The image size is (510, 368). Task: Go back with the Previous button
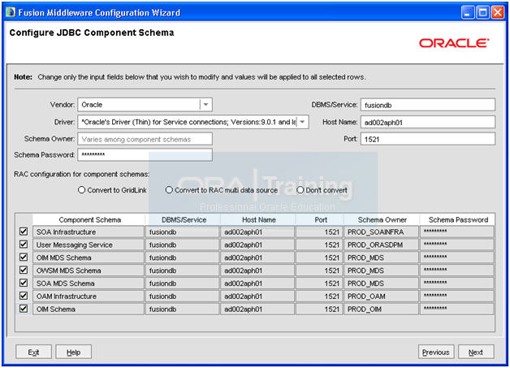point(436,352)
